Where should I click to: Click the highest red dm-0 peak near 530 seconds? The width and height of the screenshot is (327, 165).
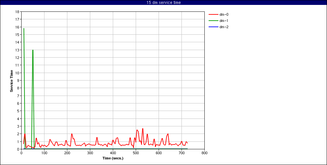click(143, 129)
